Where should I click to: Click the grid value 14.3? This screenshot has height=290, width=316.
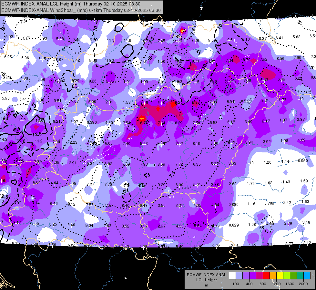pos(4,140)
